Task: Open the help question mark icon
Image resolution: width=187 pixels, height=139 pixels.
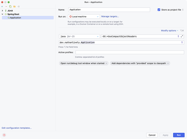Action: click(4, 135)
